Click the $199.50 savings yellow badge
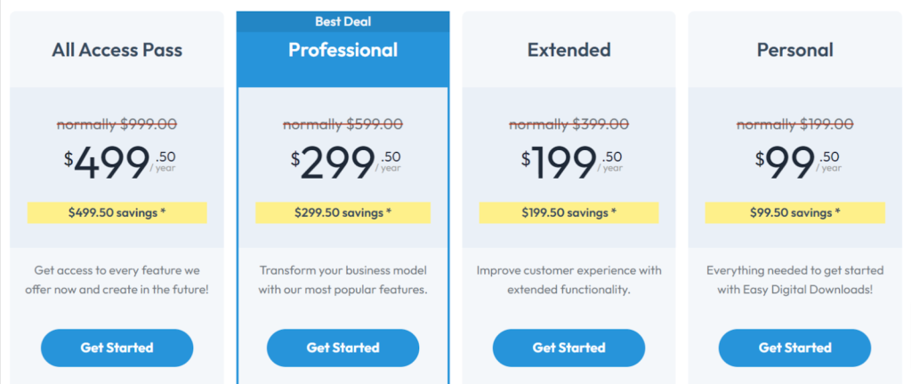The width and height of the screenshot is (911, 384). click(x=568, y=212)
